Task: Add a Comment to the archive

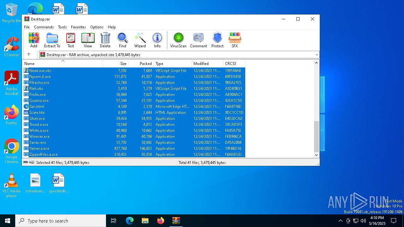Action: [199, 40]
